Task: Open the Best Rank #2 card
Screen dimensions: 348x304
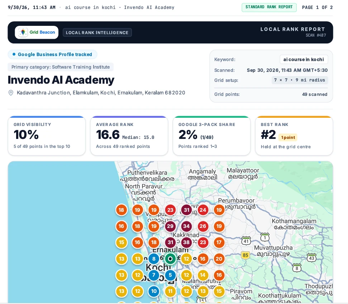Action: pyautogui.click(x=294, y=136)
